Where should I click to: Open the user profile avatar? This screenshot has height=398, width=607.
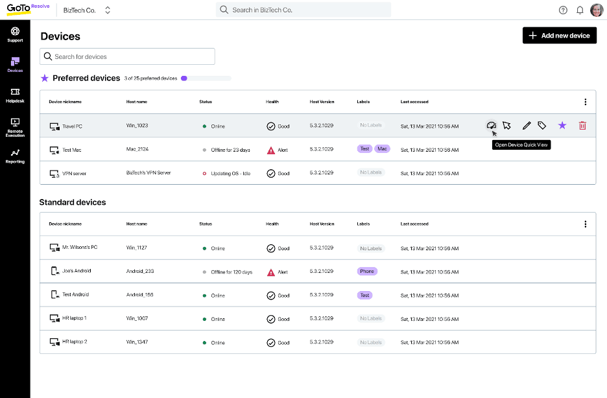597,10
